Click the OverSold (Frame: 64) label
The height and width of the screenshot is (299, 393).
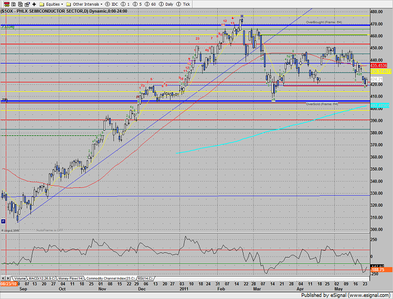(x=322, y=104)
